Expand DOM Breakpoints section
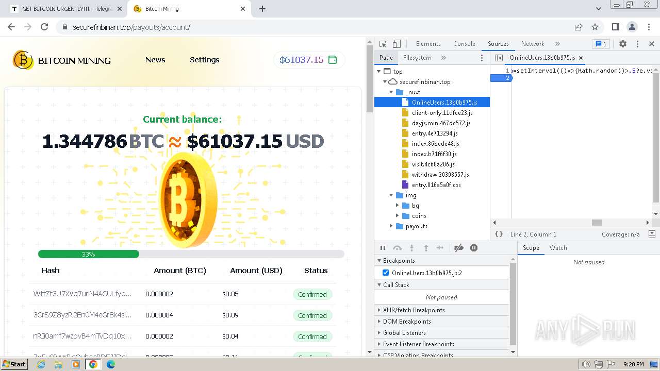The image size is (660, 371). tap(379, 322)
